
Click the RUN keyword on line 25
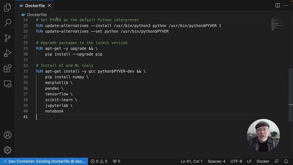(39, 26)
